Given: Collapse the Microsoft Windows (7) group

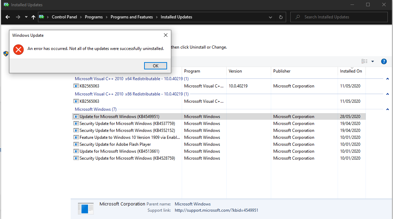Looking at the screenshot, I should tap(387, 109).
